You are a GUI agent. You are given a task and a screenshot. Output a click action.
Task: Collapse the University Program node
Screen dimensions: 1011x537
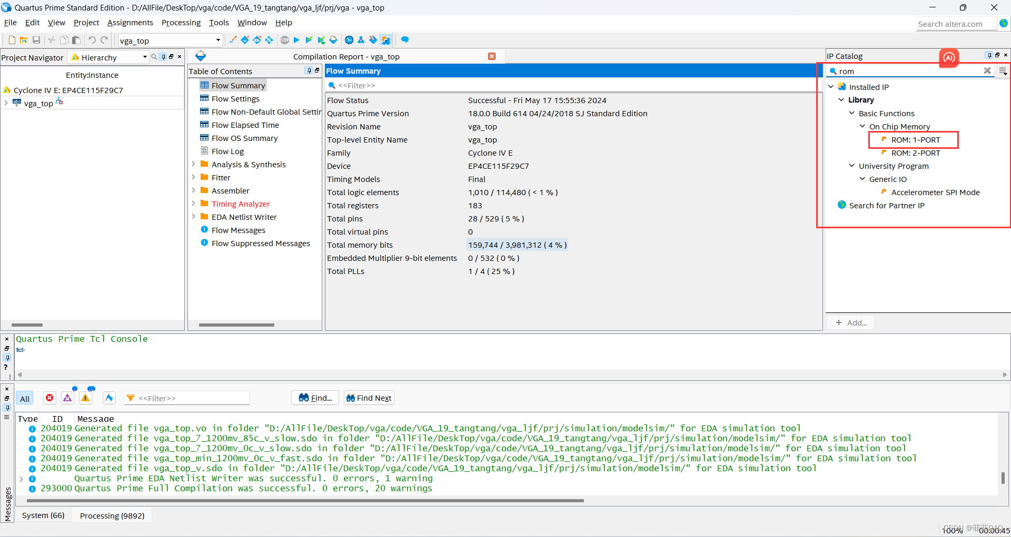pos(852,166)
